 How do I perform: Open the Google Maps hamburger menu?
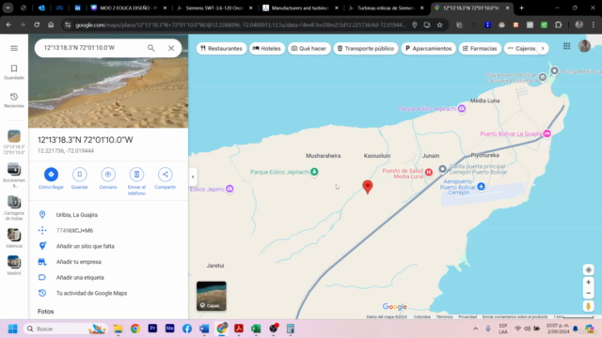(x=14, y=48)
